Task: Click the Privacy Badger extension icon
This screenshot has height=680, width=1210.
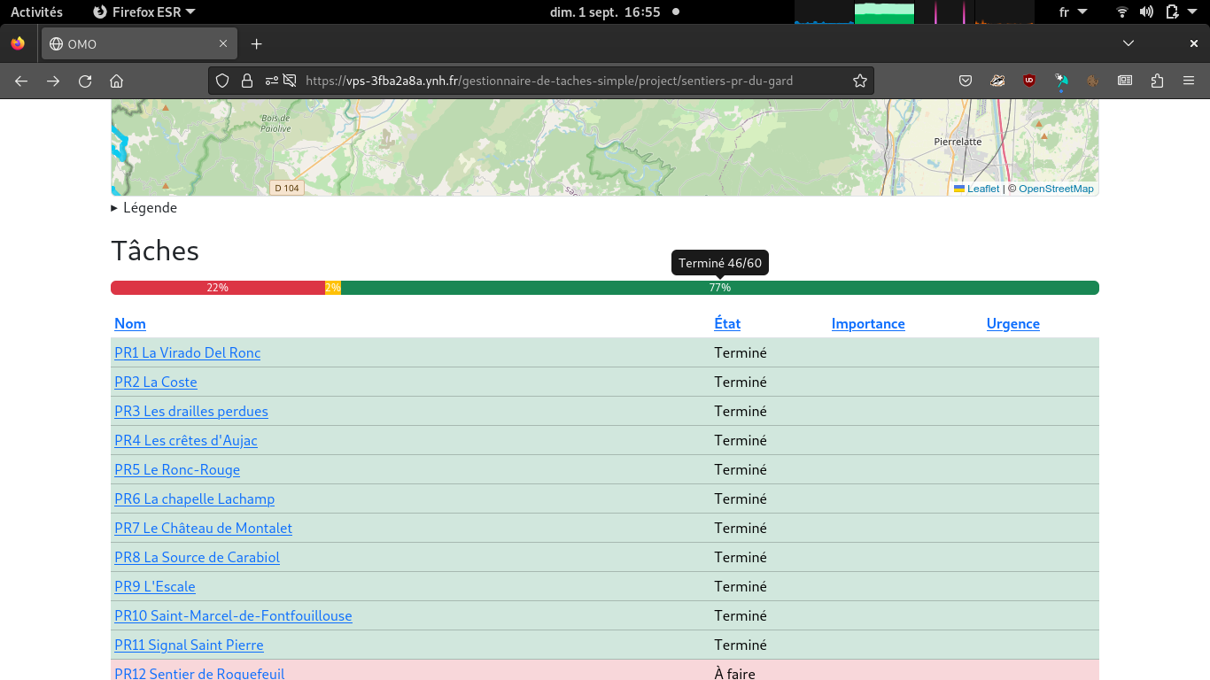Action: coord(997,81)
